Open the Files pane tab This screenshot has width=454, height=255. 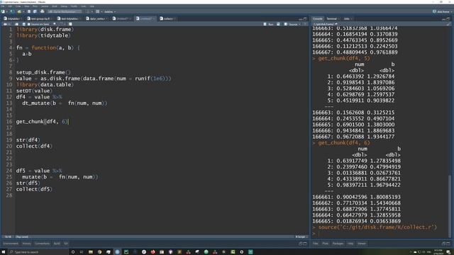tap(315, 244)
